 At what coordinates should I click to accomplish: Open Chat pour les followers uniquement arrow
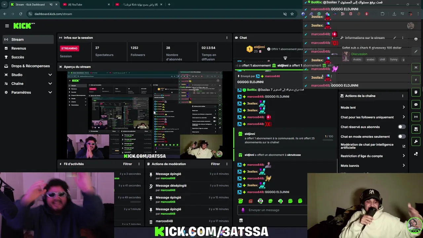pos(404,117)
